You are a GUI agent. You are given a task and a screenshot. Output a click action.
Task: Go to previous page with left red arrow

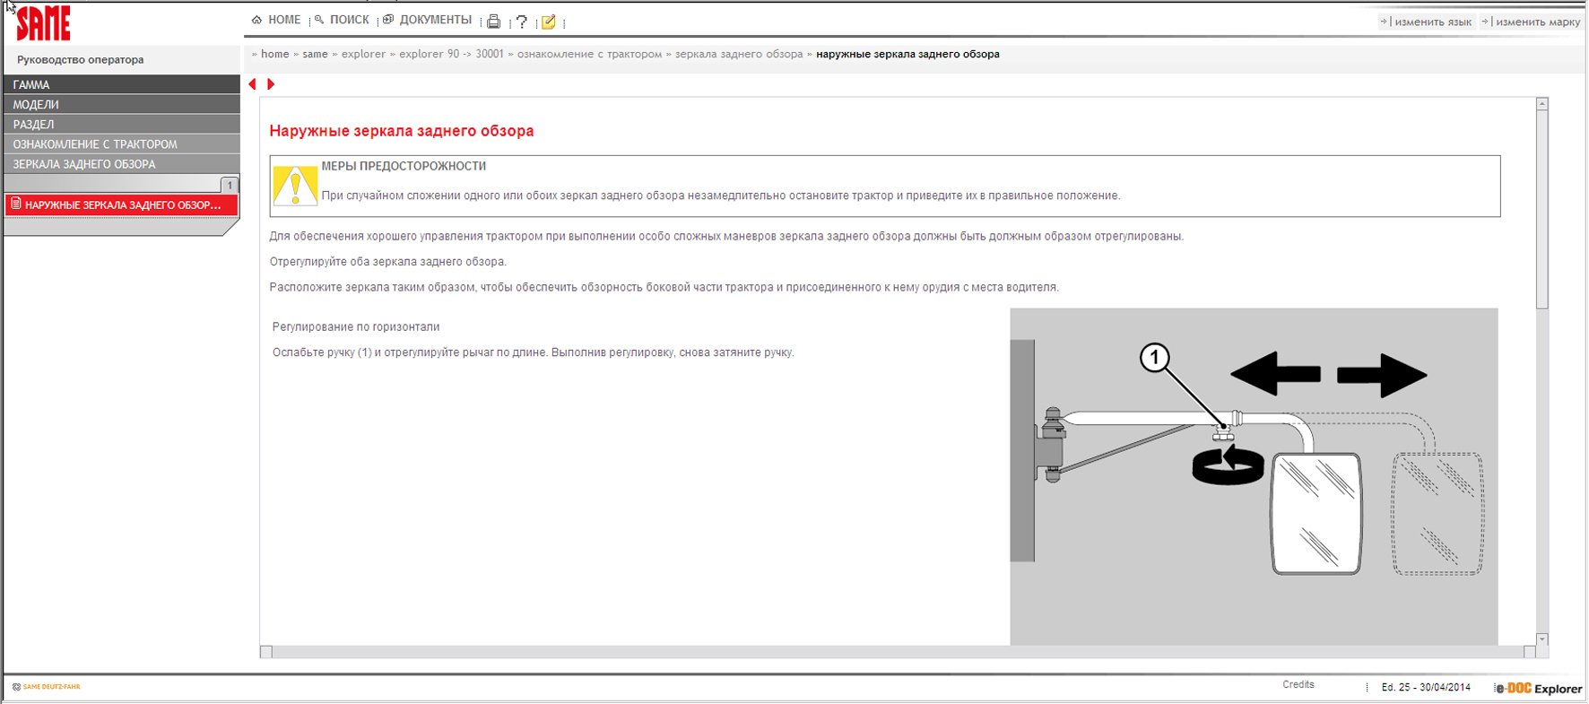click(253, 84)
